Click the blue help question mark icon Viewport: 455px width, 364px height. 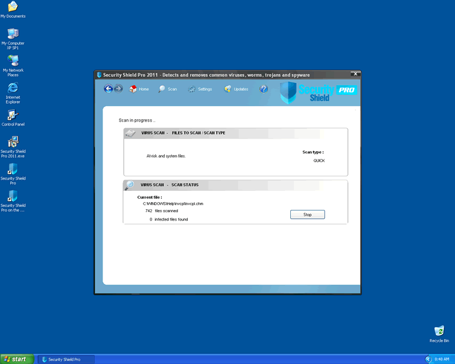pos(264,89)
